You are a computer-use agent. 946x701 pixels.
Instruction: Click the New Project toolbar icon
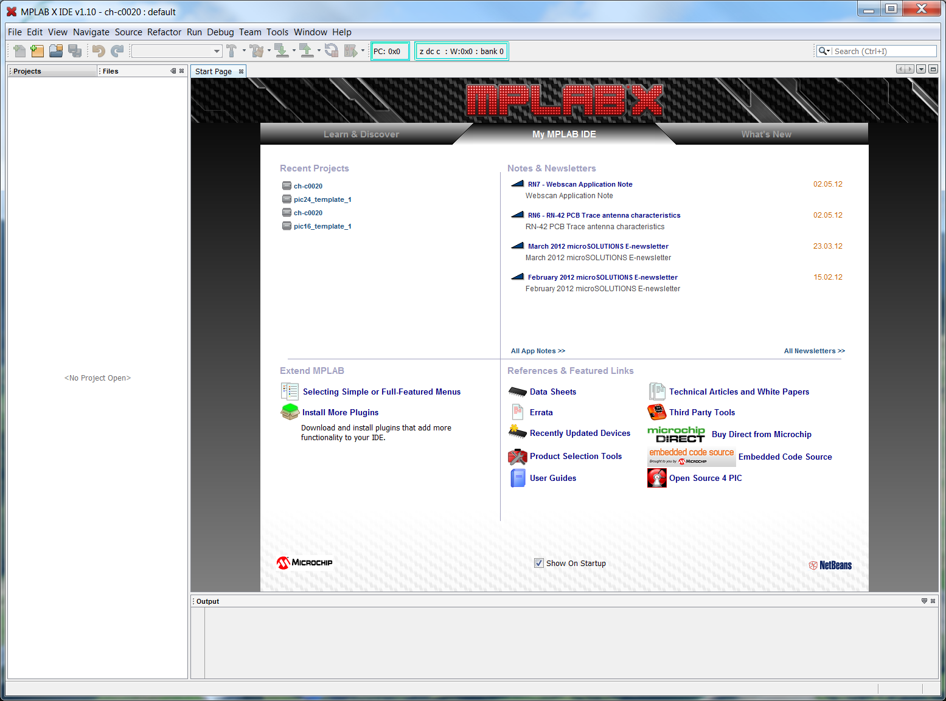pyautogui.click(x=37, y=51)
